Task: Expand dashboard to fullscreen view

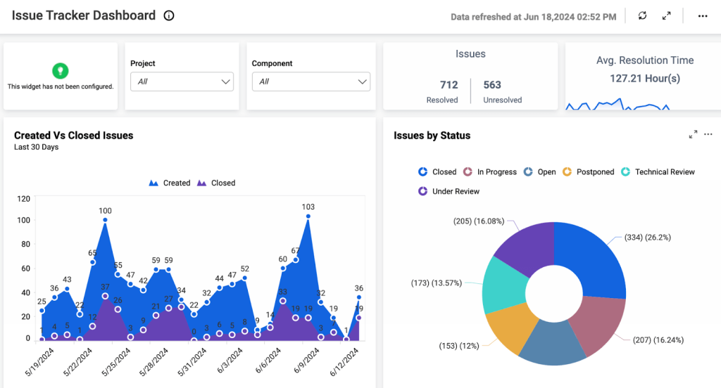Action: tap(666, 16)
